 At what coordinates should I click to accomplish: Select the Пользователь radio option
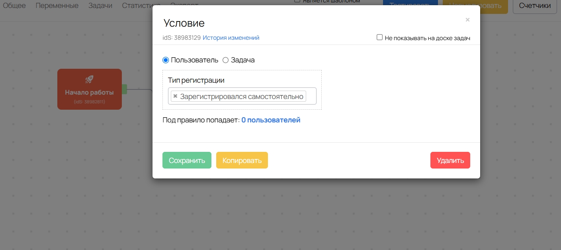[166, 60]
